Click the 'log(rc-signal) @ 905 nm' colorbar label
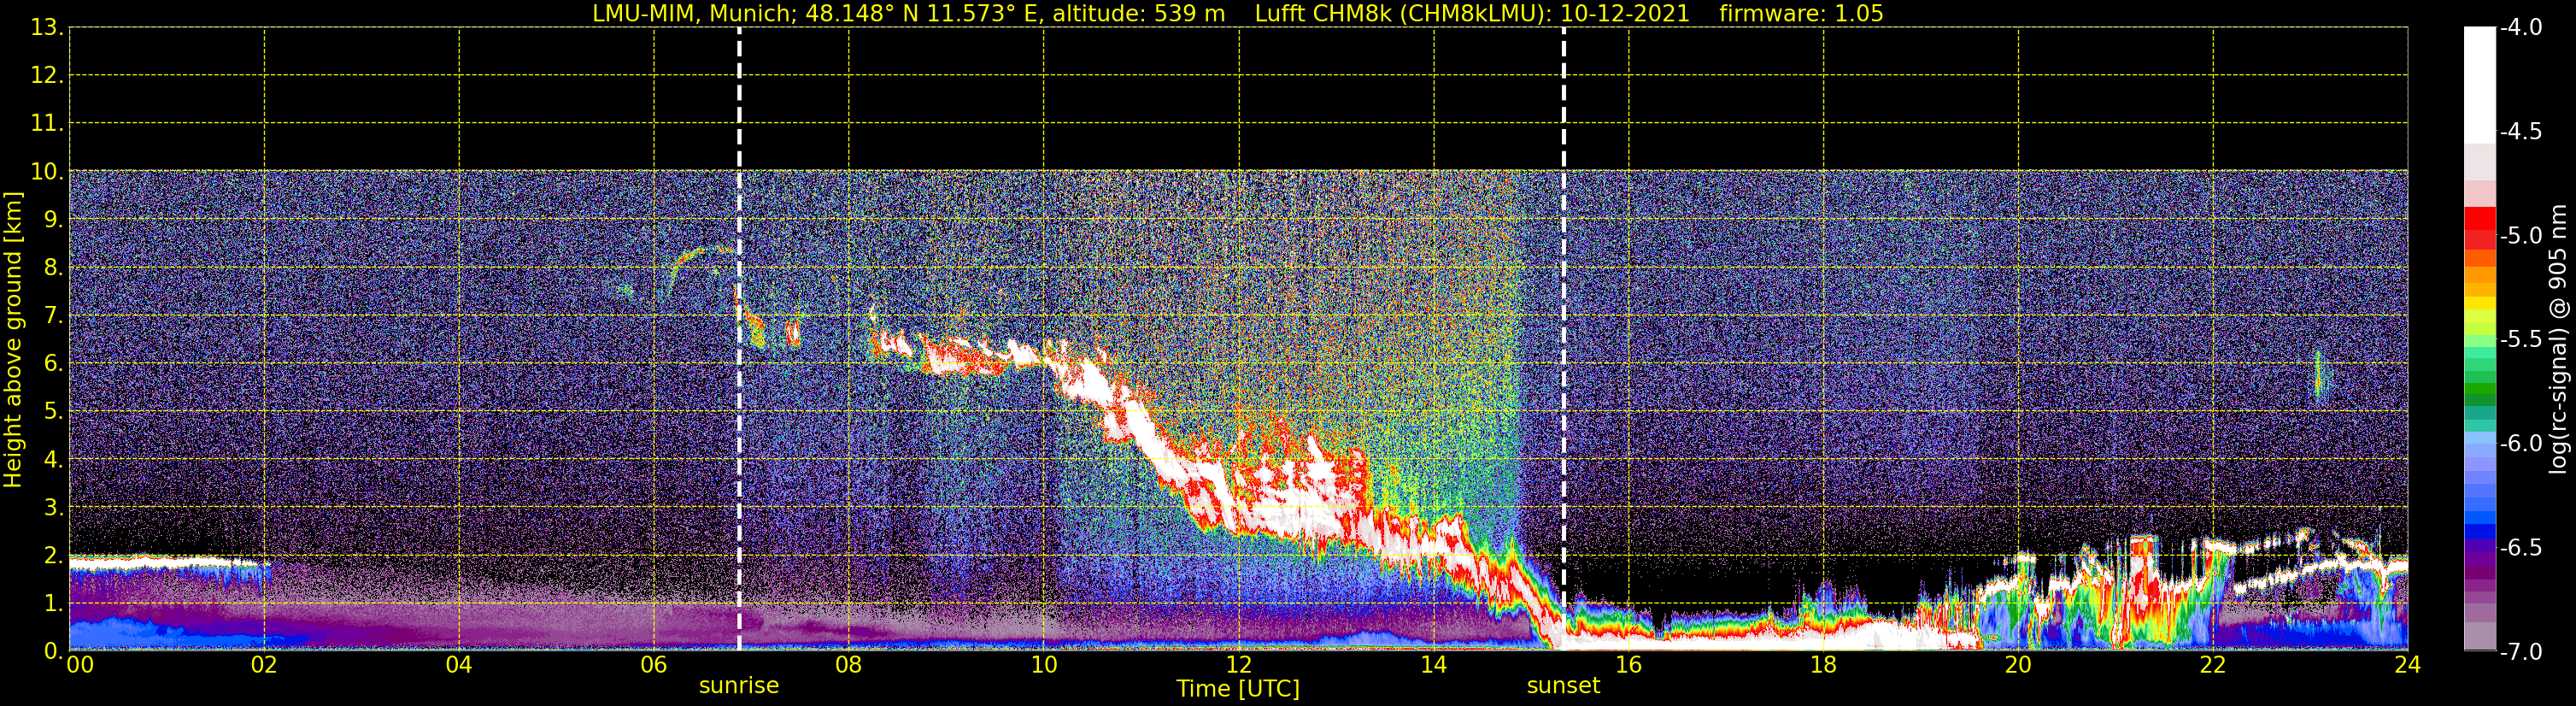Image resolution: width=2576 pixels, height=706 pixels. [2558, 339]
